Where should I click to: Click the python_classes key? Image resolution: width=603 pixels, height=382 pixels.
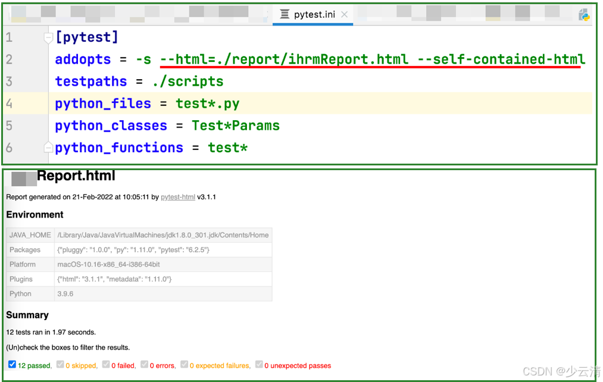(111, 126)
